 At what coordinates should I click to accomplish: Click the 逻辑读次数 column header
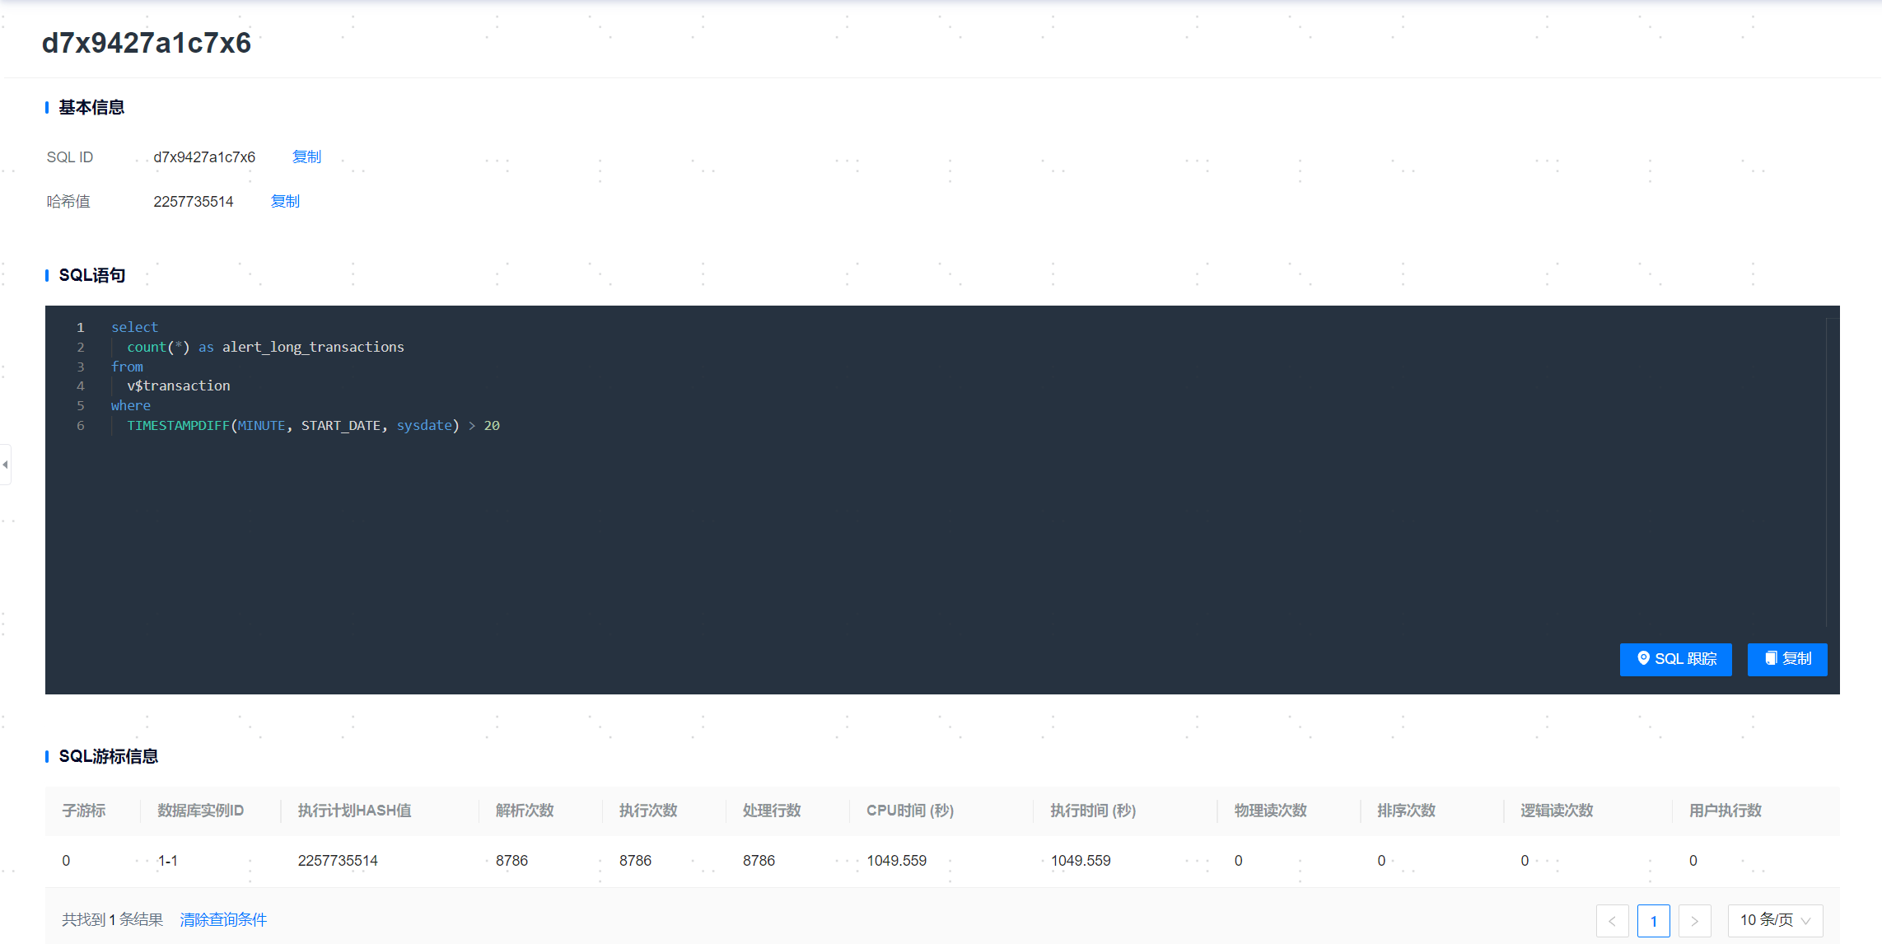click(x=1556, y=811)
